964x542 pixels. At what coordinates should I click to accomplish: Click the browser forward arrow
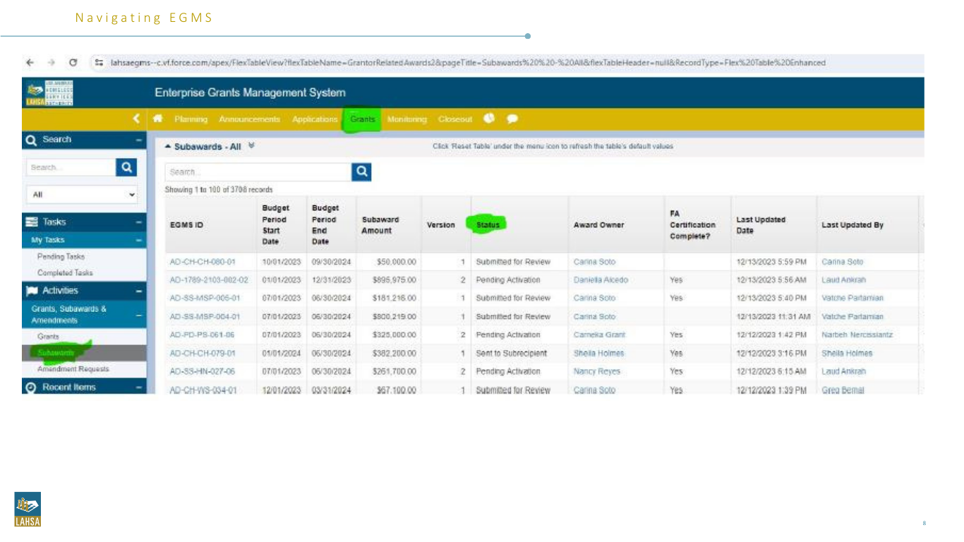[x=52, y=63]
